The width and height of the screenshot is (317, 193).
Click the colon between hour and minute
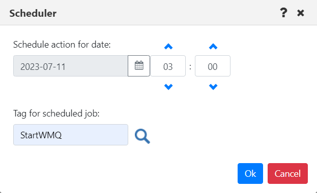(x=190, y=66)
